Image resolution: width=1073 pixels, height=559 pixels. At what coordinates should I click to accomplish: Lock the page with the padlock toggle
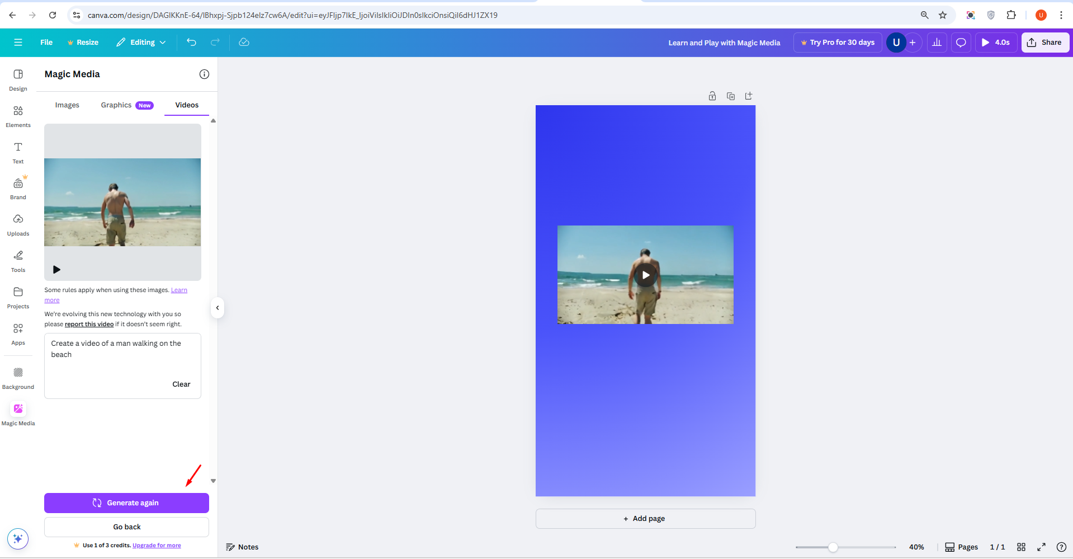pyautogui.click(x=712, y=96)
